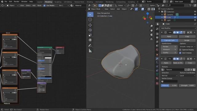Open the Material properties tab icon
This screenshot has height=111, width=197.
tap(157, 78)
